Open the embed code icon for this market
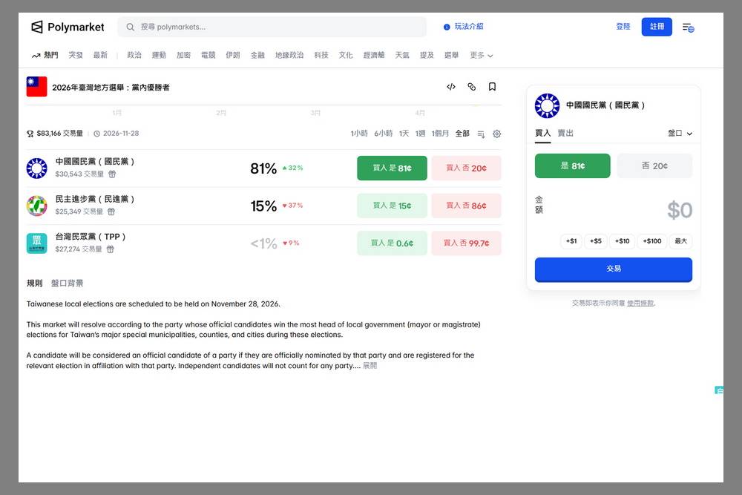742x495 pixels. [x=450, y=87]
